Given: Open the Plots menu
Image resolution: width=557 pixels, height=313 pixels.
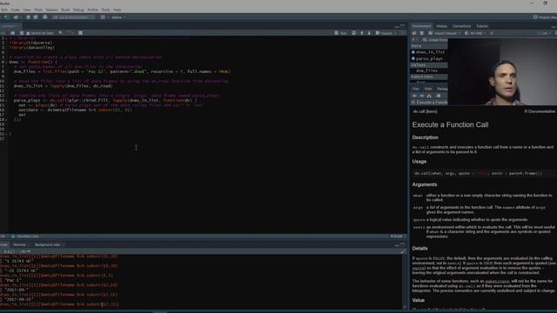Looking at the screenshot, I should pyautogui.click(x=38, y=10).
